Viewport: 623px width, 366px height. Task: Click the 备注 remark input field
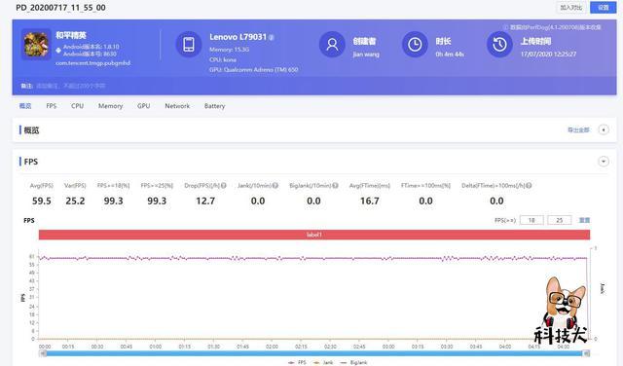pos(71,86)
